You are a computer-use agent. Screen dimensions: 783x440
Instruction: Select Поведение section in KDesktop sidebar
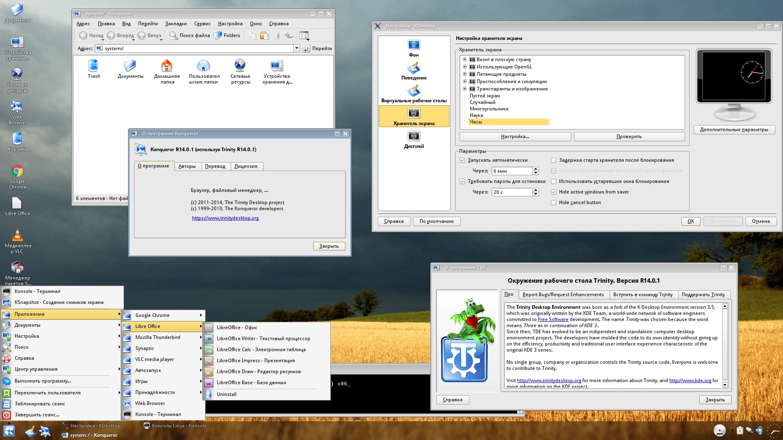(x=414, y=71)
